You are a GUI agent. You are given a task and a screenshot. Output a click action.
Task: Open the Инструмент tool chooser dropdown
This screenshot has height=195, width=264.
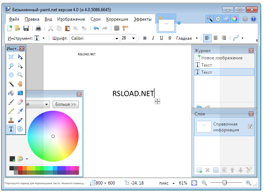click(43, 38)
